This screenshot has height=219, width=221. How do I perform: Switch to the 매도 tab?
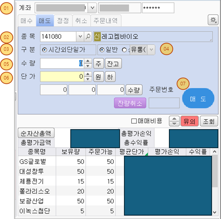45,21
